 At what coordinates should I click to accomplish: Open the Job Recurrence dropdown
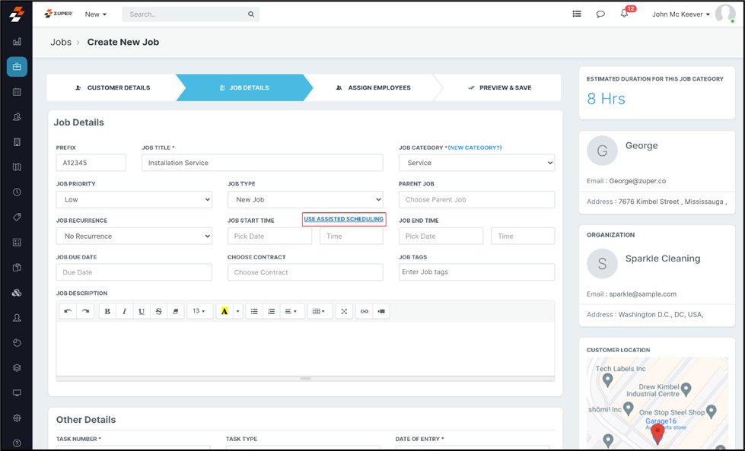(x=134, y=237)
